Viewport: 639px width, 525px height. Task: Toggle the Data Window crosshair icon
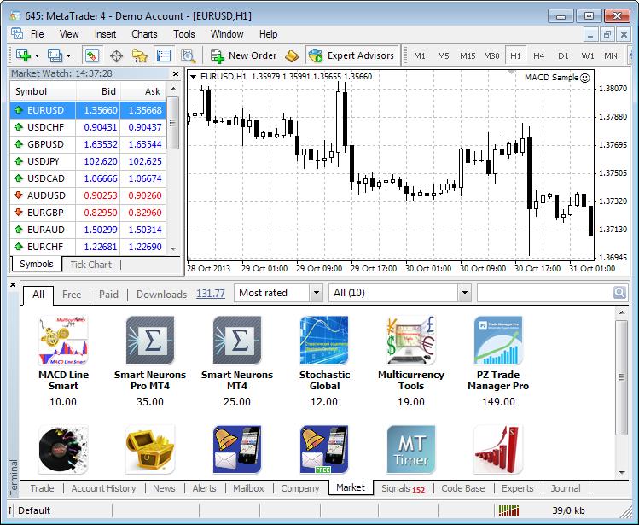tap(117, 55)
